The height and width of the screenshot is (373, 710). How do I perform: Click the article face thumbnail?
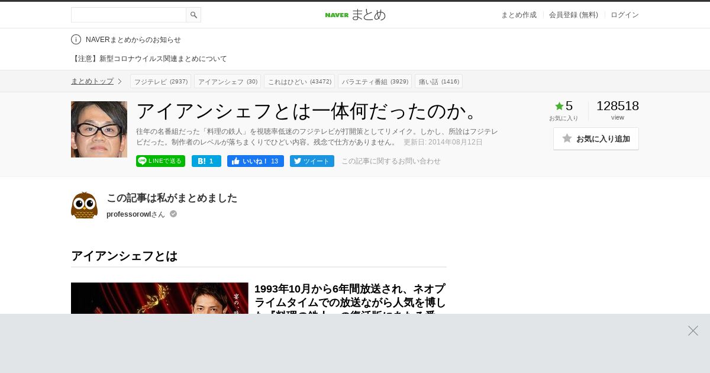tap(99, 129)
